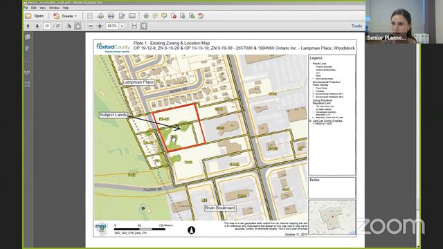The width and height of the screenshot is (443, 249).
Task: Zoom in with the plus button
Action: click(x=100, y=26)
